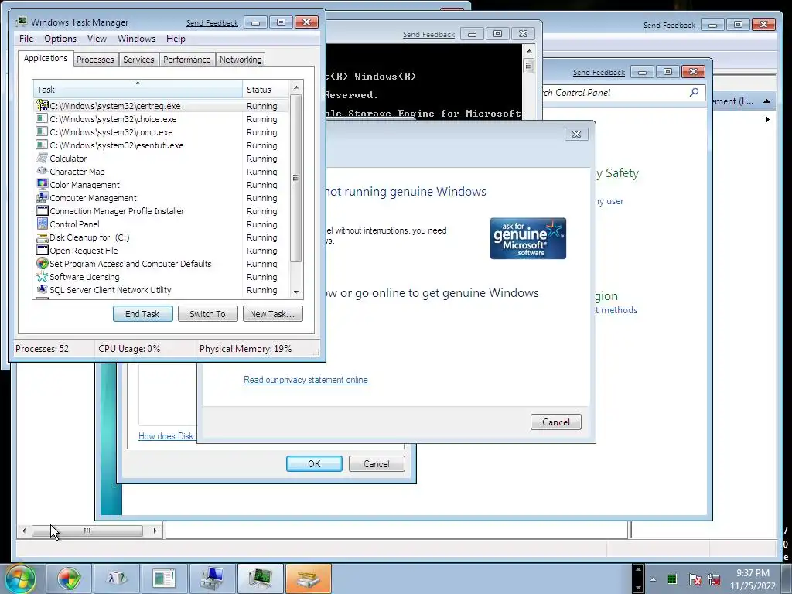Click Cancel in the Disk Cleanup dialog

(x=377, y=464)
